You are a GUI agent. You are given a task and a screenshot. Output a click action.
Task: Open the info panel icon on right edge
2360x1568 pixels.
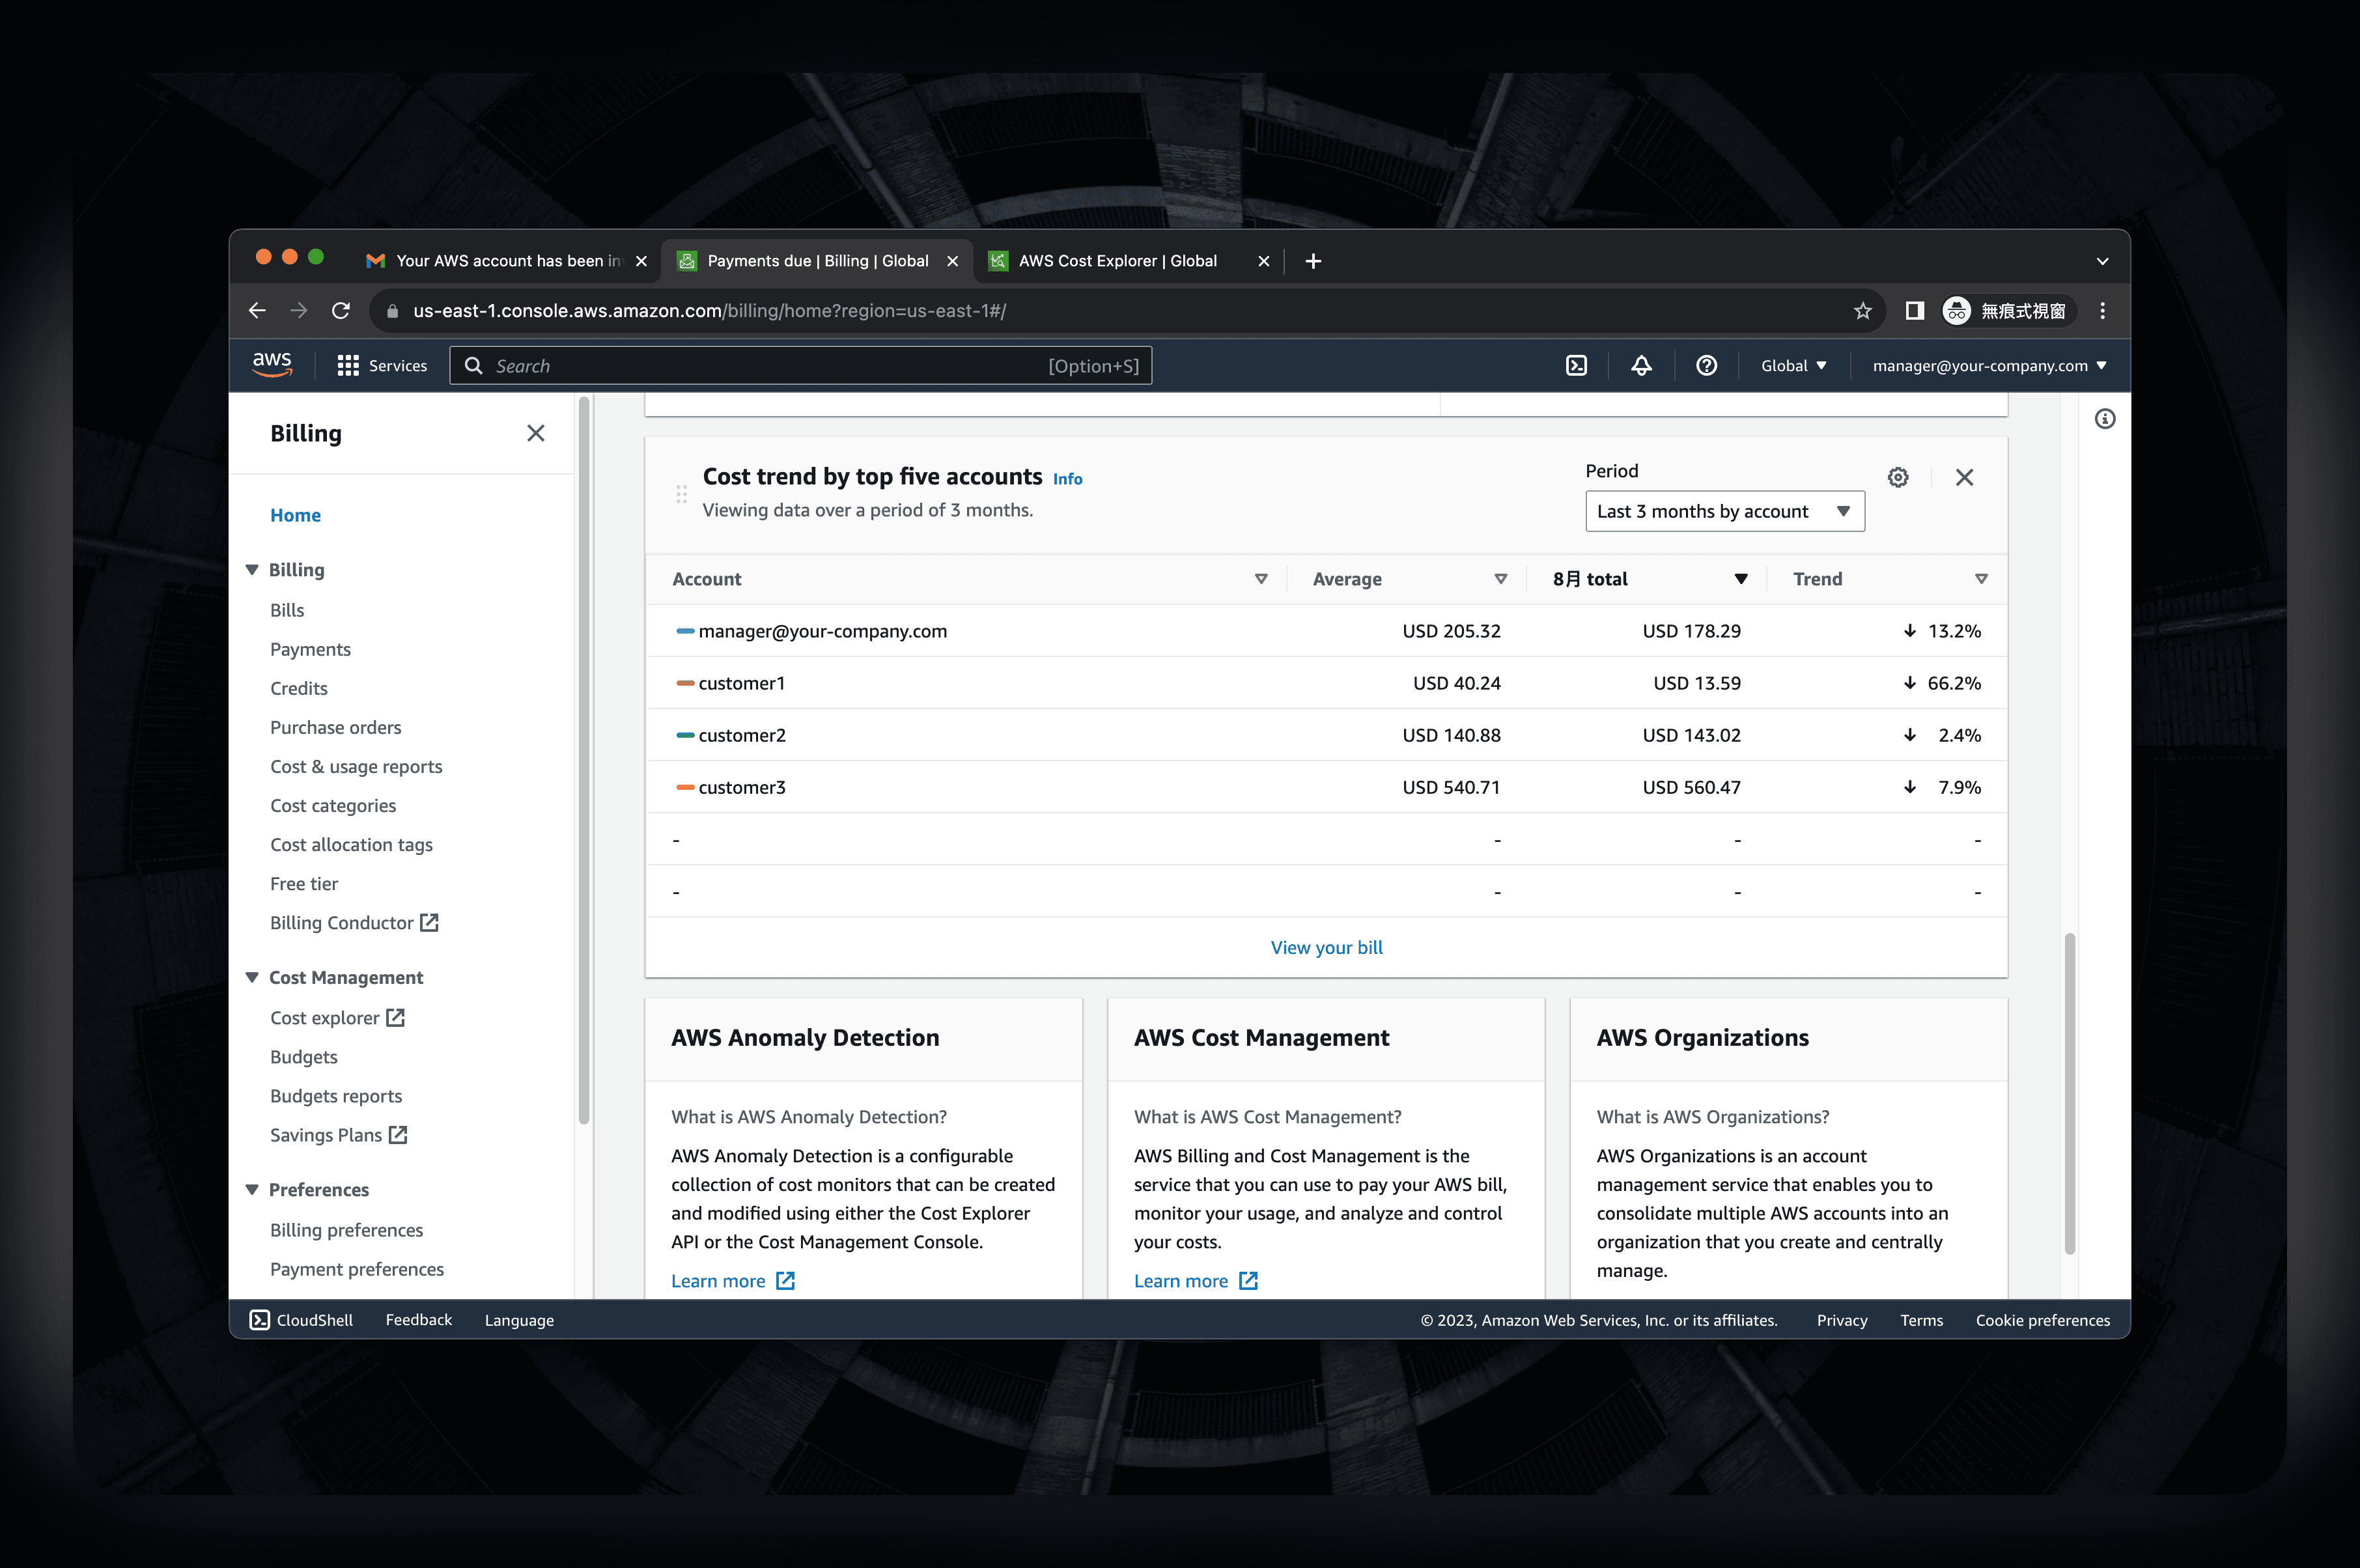coord(2105,419)
